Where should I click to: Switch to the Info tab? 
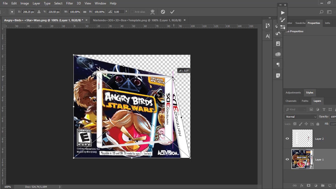tap(328, 23)
